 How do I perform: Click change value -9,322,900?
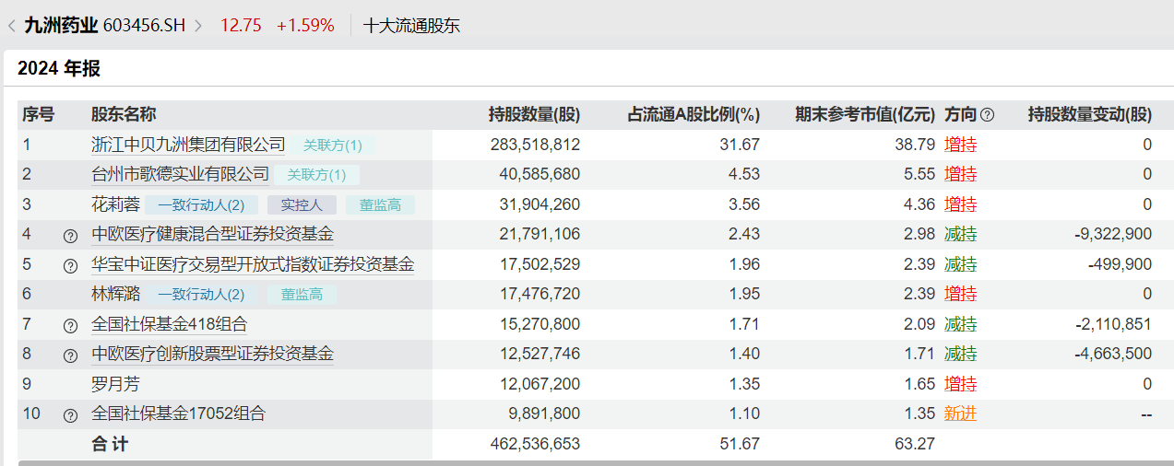(1113, 234)
